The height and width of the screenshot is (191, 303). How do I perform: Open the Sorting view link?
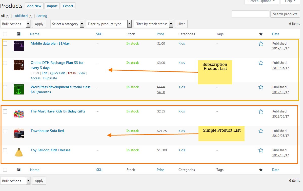coord(42,16)
